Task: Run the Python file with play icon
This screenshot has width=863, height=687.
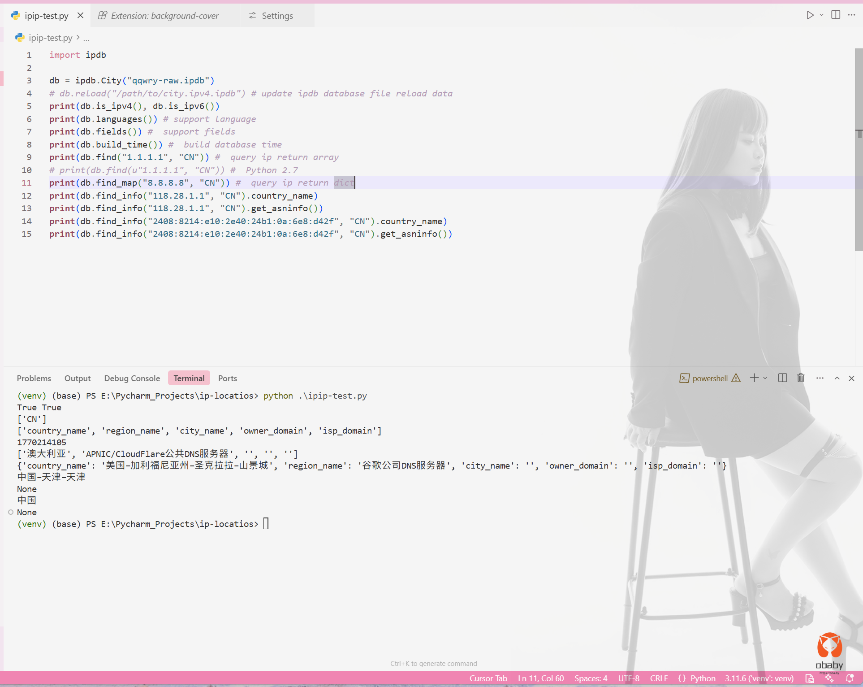Action: point(810,15)
